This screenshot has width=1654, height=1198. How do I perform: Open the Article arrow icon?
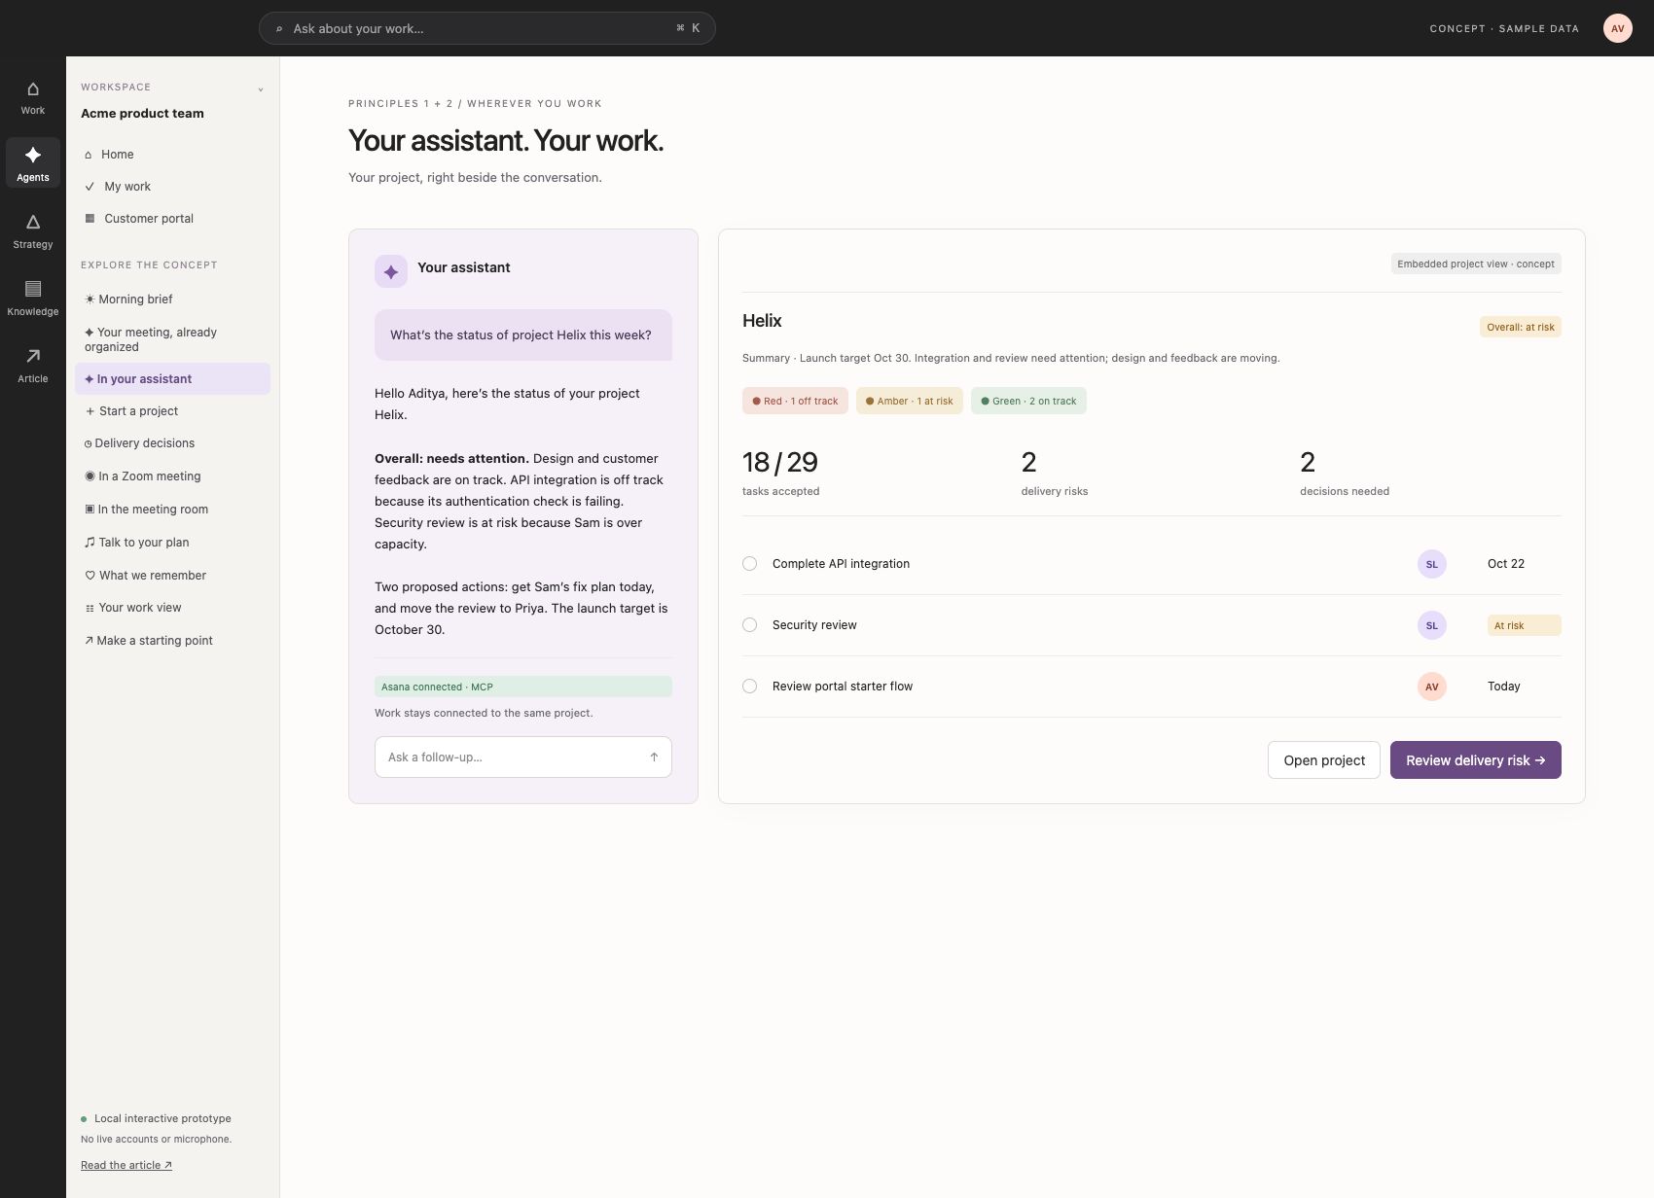pyautogui.click(x=33, y=356)
